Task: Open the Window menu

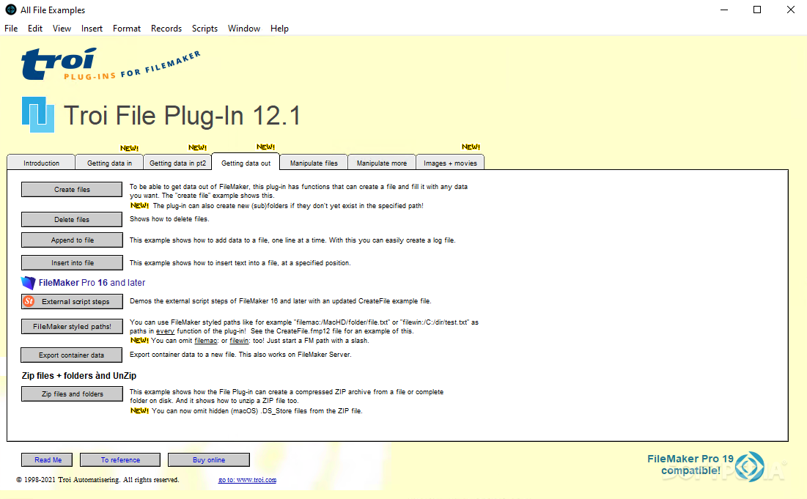Action: [x=244, y=29]
